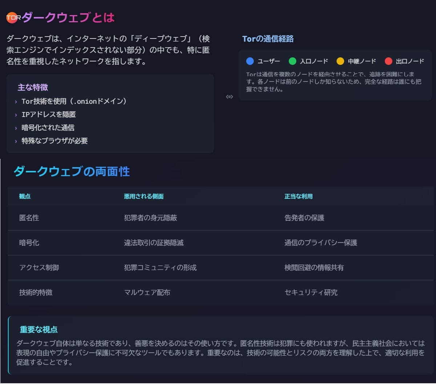Click the Torの通信経路 heading
Screen dimensions: 436x384
click(x=268, y=39)
